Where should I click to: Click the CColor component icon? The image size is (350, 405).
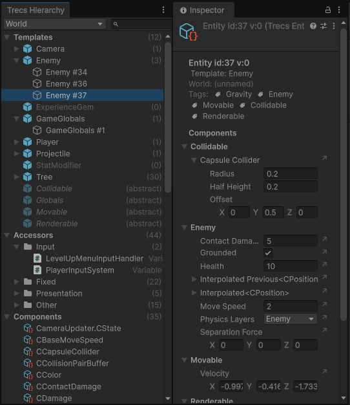pos(28,375)
